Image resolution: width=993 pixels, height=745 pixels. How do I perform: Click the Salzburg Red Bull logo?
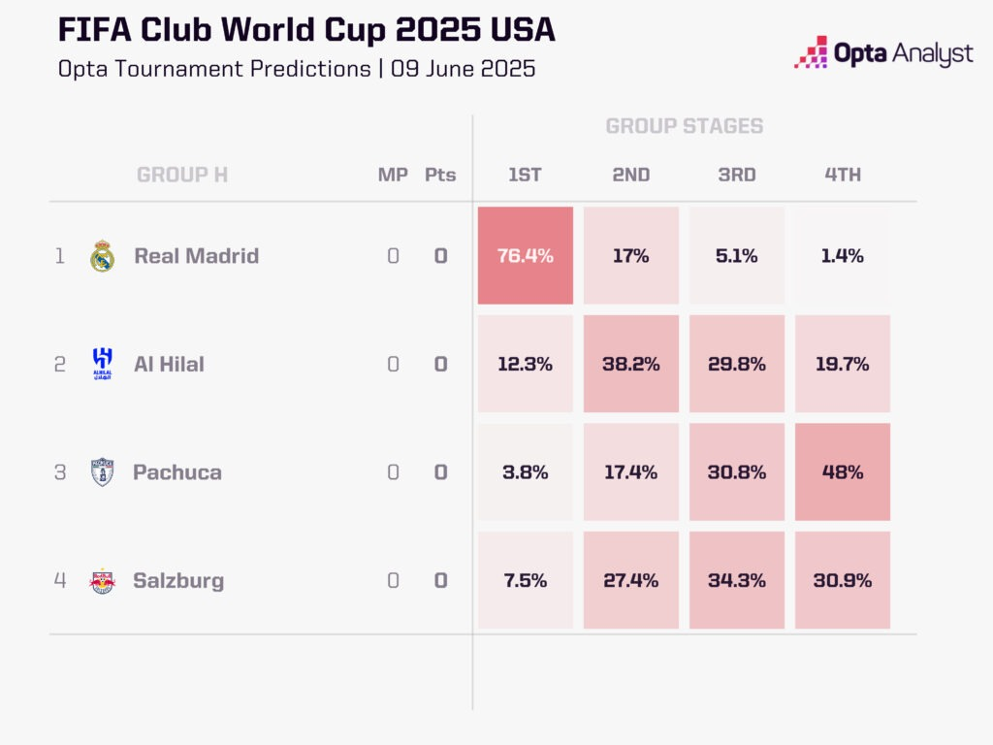pyautogui.click(x=102, y=581)
